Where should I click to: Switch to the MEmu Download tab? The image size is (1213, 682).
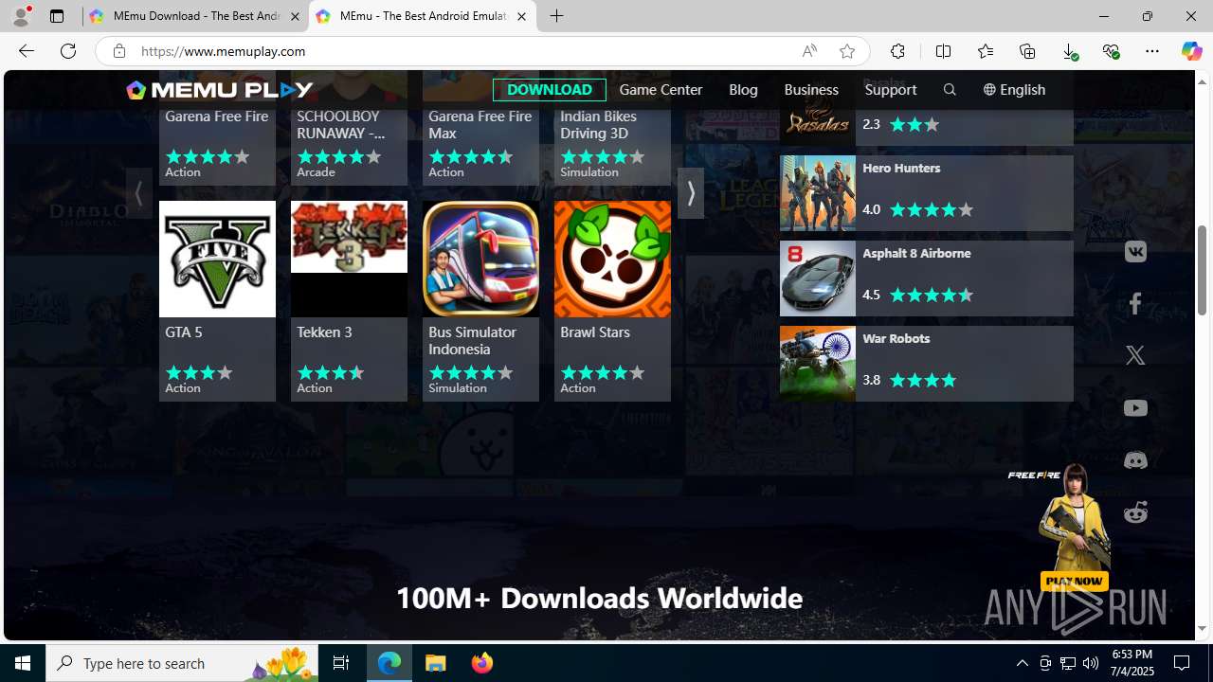195,16
